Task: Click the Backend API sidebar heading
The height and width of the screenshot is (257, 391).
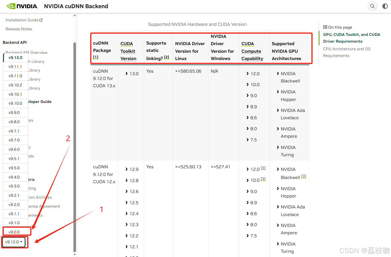Action: point(15,42)
